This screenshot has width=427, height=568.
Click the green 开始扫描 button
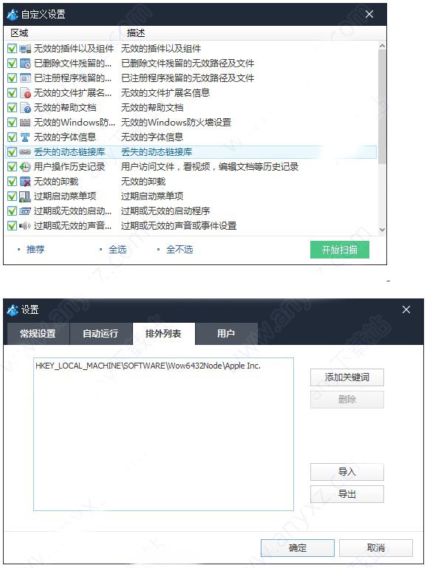tap(340, 250)
